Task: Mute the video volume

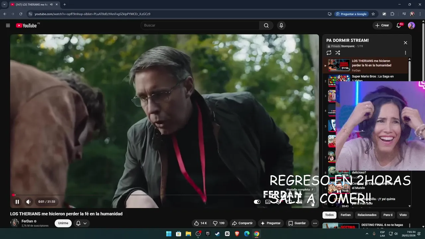Action: (29, 201)
